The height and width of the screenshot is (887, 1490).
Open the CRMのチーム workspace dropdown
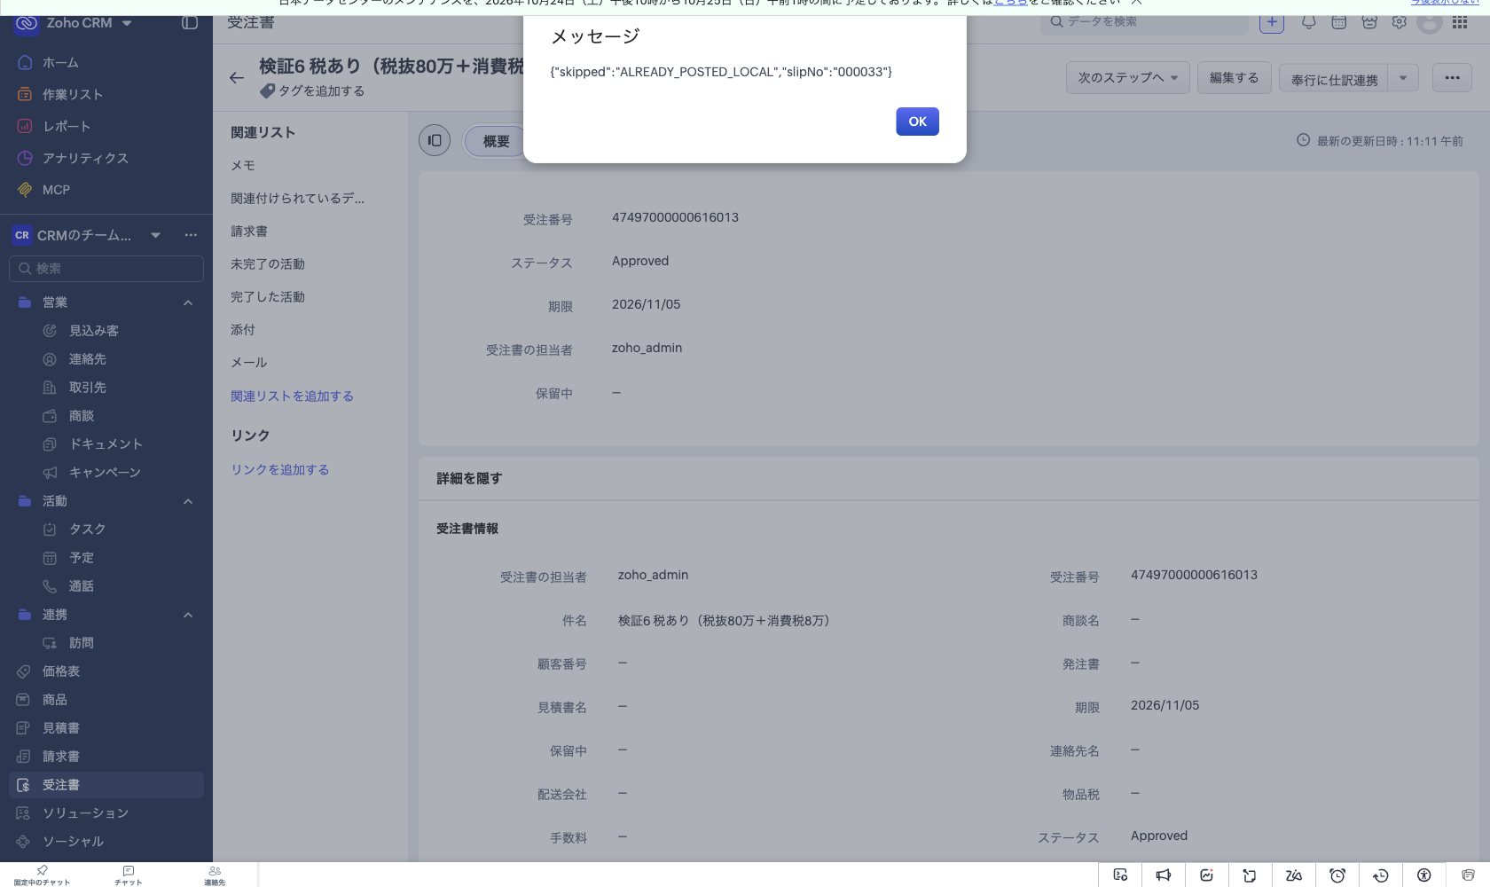point(156,235)
